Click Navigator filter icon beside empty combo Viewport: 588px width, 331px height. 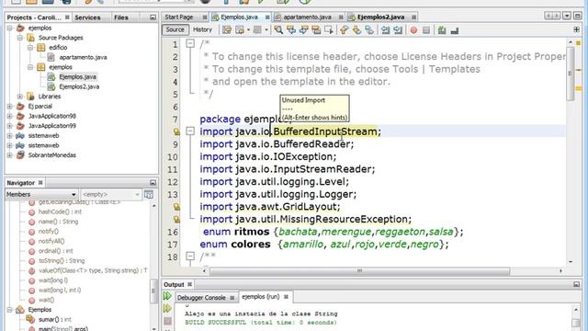point(149,194)
